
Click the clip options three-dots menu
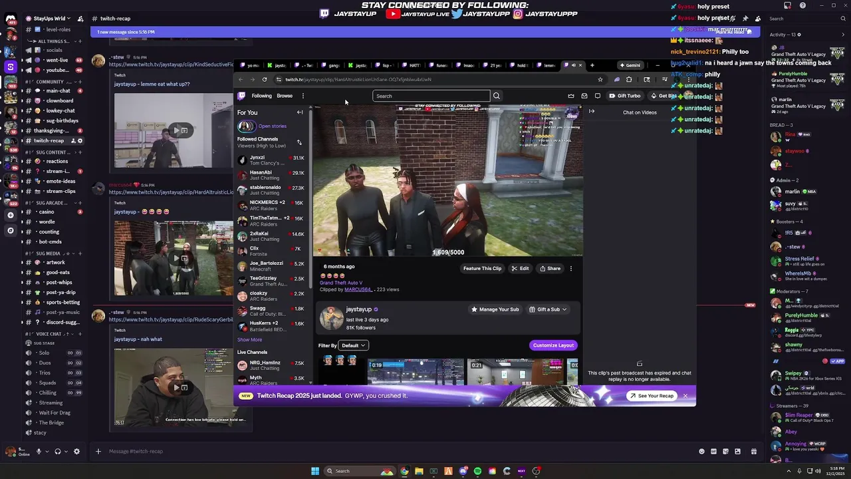click(570, 269)
